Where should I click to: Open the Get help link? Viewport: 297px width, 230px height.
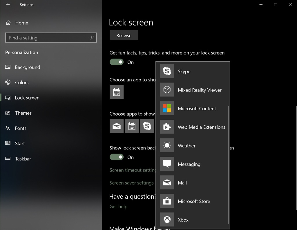(x=118, y=207)
